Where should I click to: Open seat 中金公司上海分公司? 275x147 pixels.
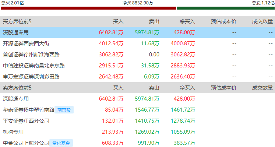pyautogui.click(x=26, y=143)
